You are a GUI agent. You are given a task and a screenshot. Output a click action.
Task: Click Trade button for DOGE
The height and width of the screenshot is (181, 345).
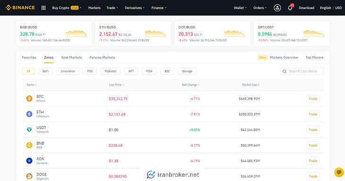(313, 176)
